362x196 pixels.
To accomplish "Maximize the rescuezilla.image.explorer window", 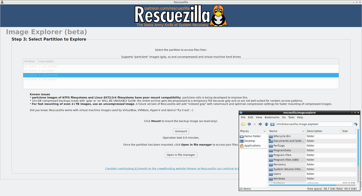I will pyautogui.click(x=355, y=113).
